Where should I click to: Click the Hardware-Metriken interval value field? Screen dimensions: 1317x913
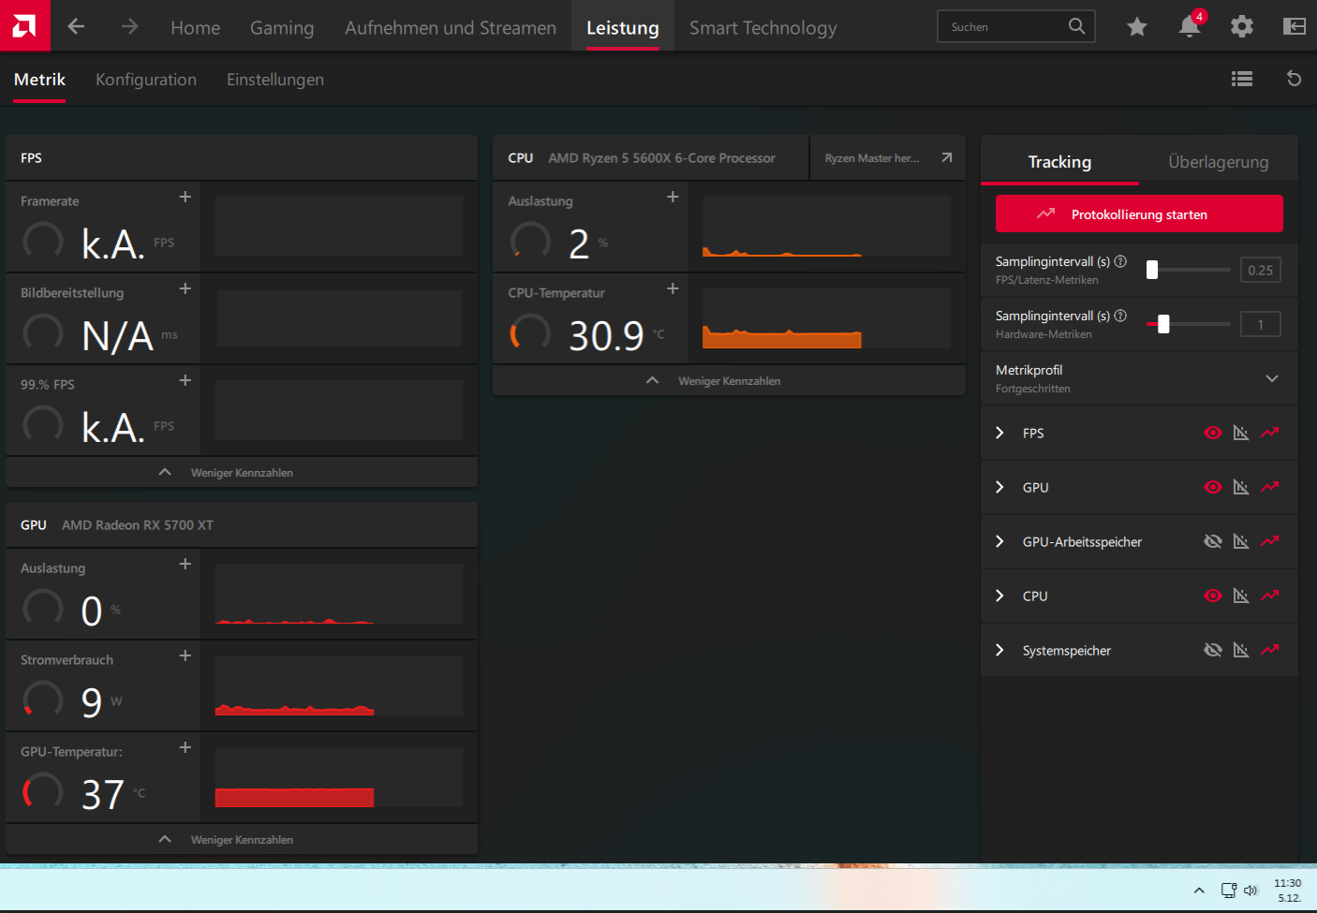pos(1260,324)
